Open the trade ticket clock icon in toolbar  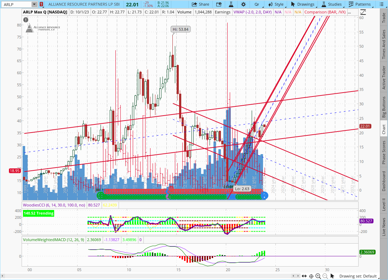coord(219,4)
